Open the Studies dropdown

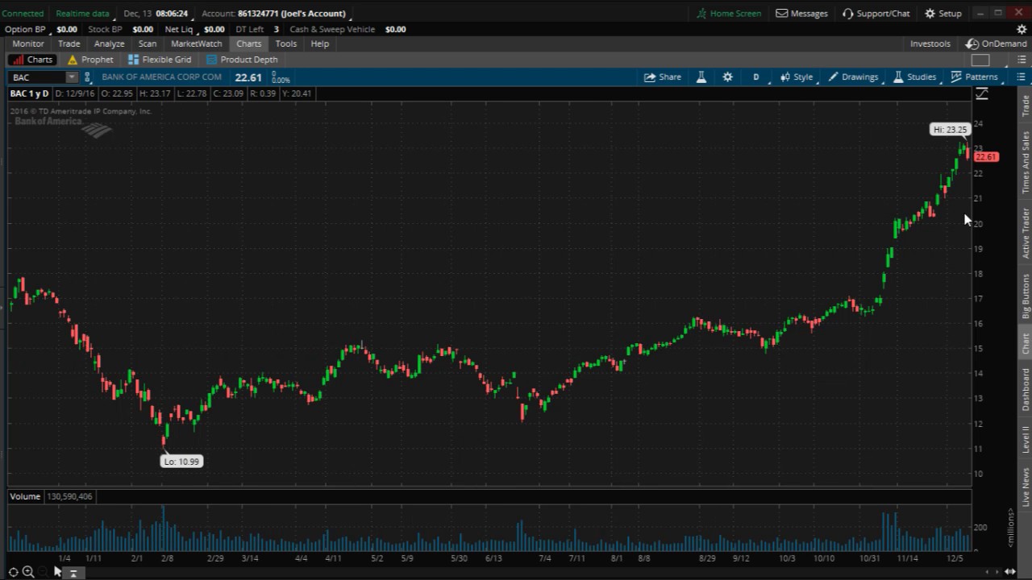(x=915, y=77)
